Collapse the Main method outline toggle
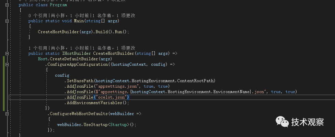 [7, 21]
